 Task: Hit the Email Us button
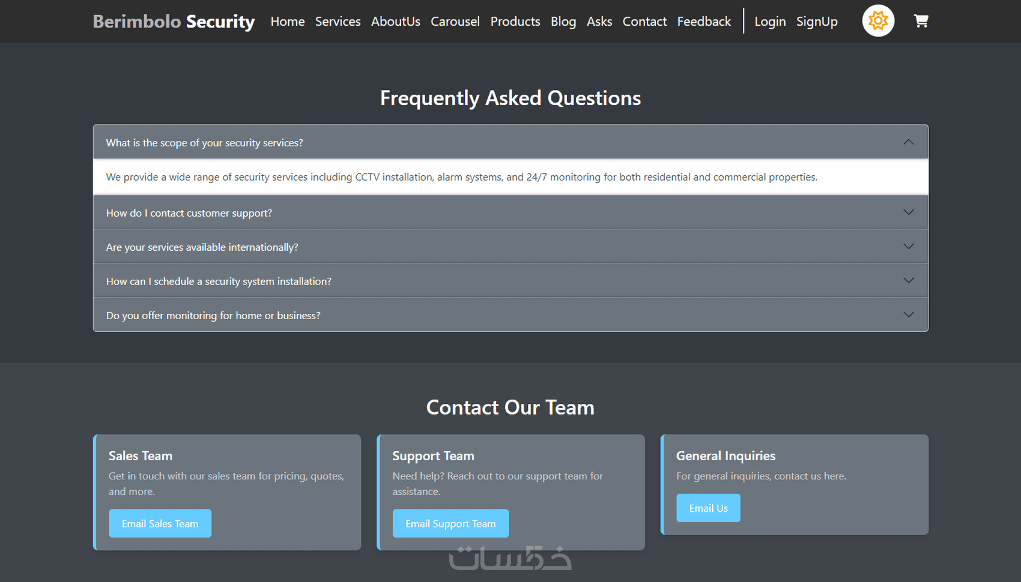pyautogui.click(x=708, y=508)
